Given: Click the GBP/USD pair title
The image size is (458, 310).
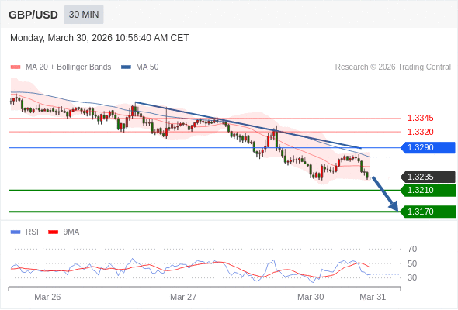Looking at the screenshot, I should pos(33,15).
